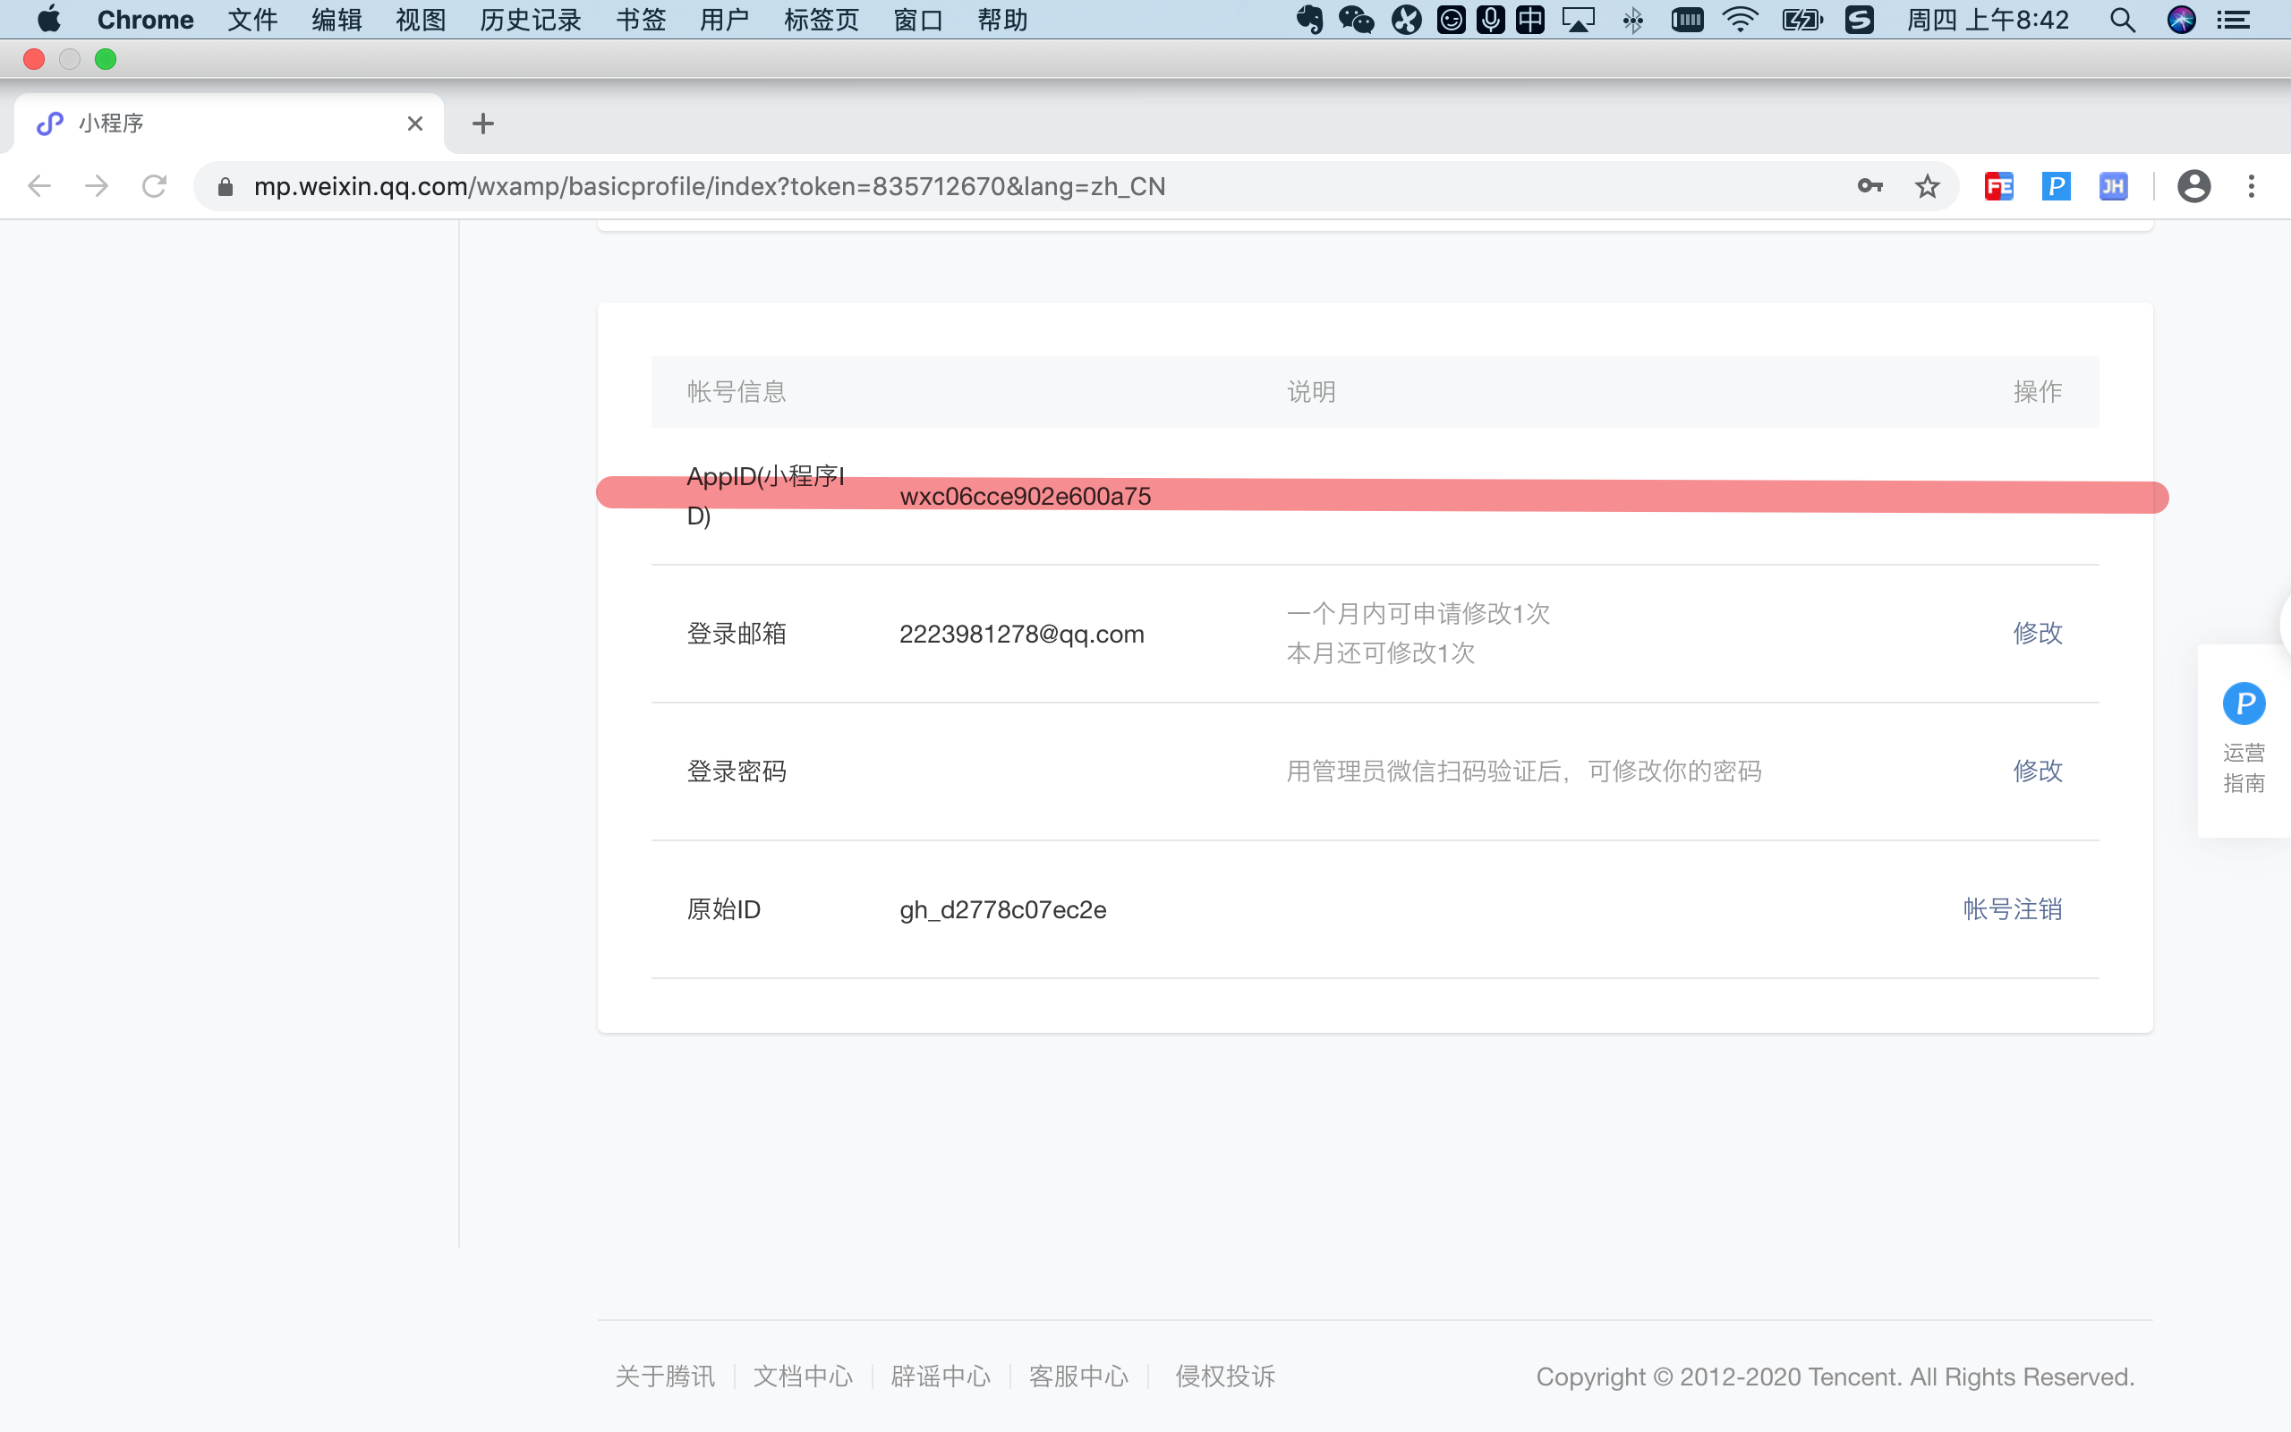Viewport: 2291px width, 1432px height.
Task: Open 文档中心 footer link
Action: 802,1377
